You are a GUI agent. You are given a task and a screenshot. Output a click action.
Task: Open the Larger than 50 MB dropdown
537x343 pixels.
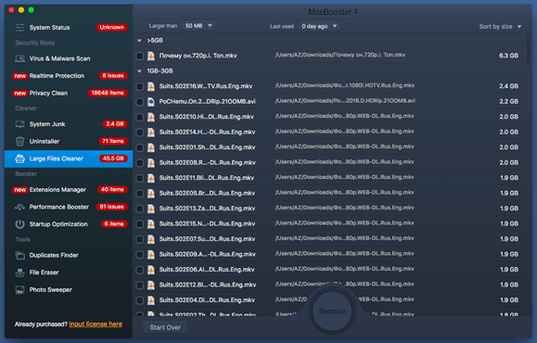click(198, 26)
